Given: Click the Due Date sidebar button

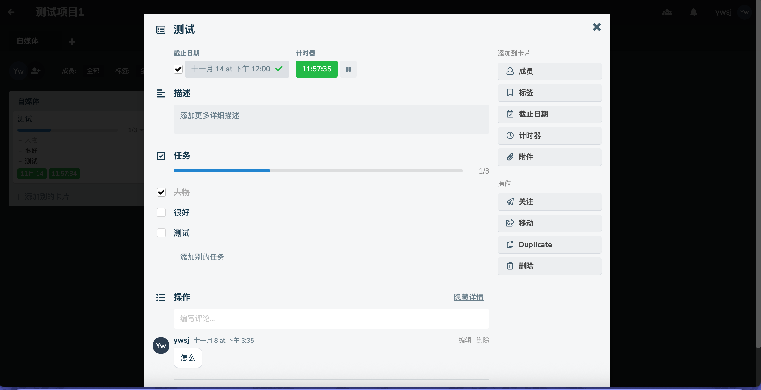Looking at the screenshot, I should (x=549, y=114).
